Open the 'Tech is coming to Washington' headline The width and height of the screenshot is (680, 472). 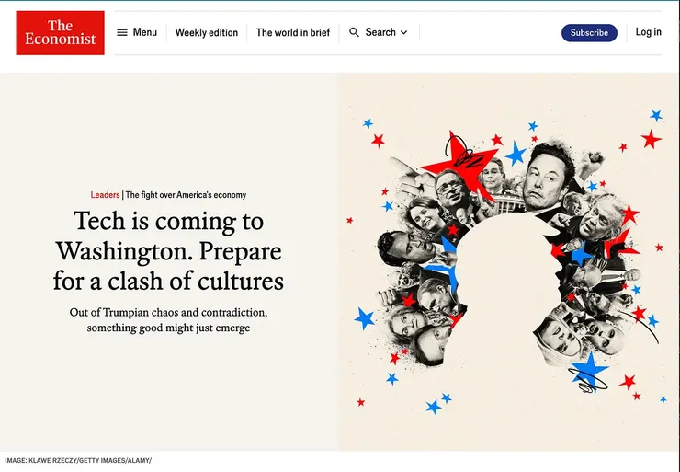tap(168, 251)
